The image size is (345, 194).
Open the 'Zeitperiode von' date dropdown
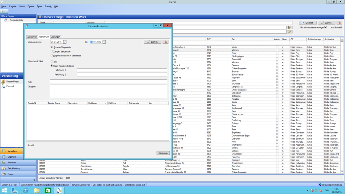pos(65,42)
